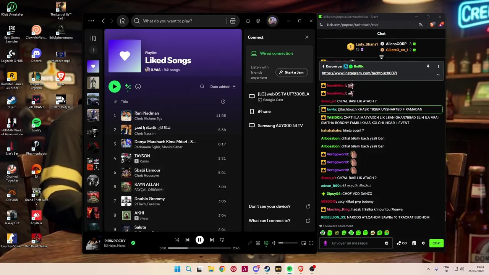Open iLYAS profile link under Liked Songs
The image size is (489, 275).
click(155, 70)
